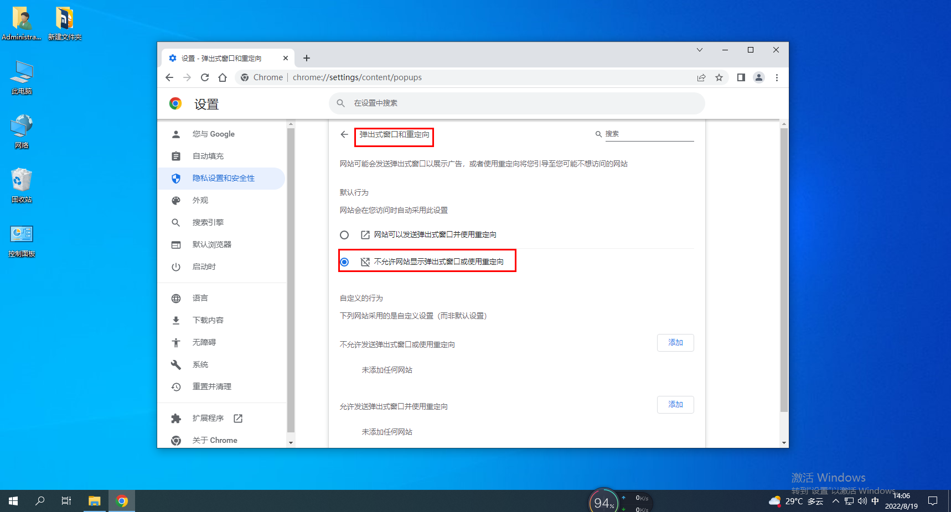The image size is (951, 512).
Task: Select the 外观 settings section
Action: click(x=201, y=200)
